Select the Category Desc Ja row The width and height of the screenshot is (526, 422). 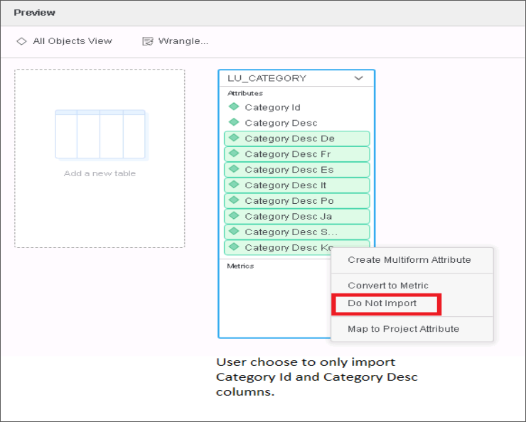point(297,216)
